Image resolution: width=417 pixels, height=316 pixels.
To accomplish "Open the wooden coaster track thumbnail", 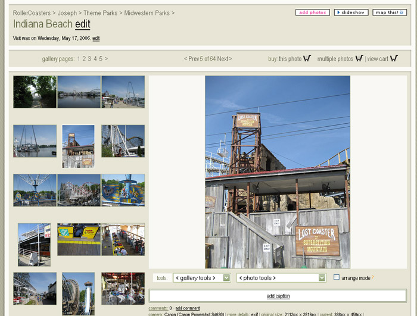I will click(x=79, y=190).
